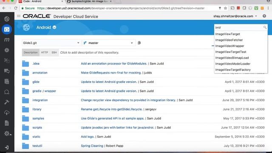Switch to the Code : Android browser tab
This screenshot has width=272, height=153.
coord(41,2)
